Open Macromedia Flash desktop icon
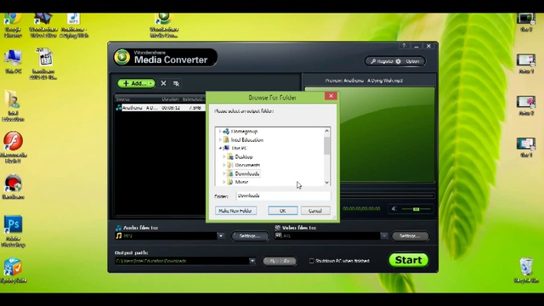This screenshot has width=544, height=306. (x=14, y=147)
